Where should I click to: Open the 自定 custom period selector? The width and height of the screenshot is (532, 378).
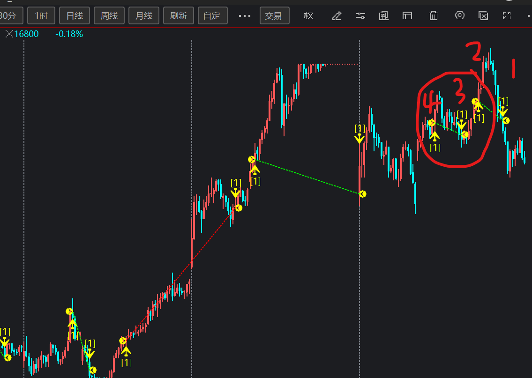212,16
